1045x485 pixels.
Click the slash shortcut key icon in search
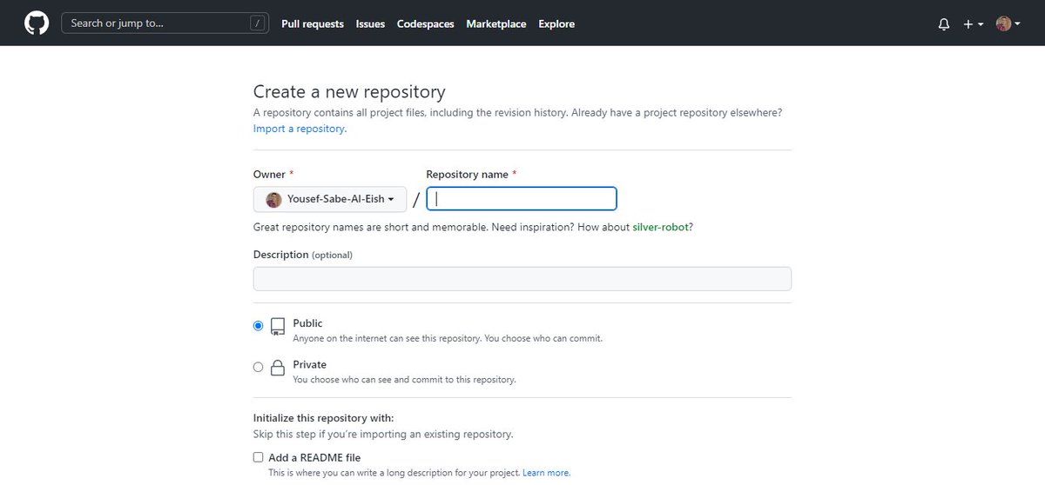pyautogui.click(x=258, y=23)
